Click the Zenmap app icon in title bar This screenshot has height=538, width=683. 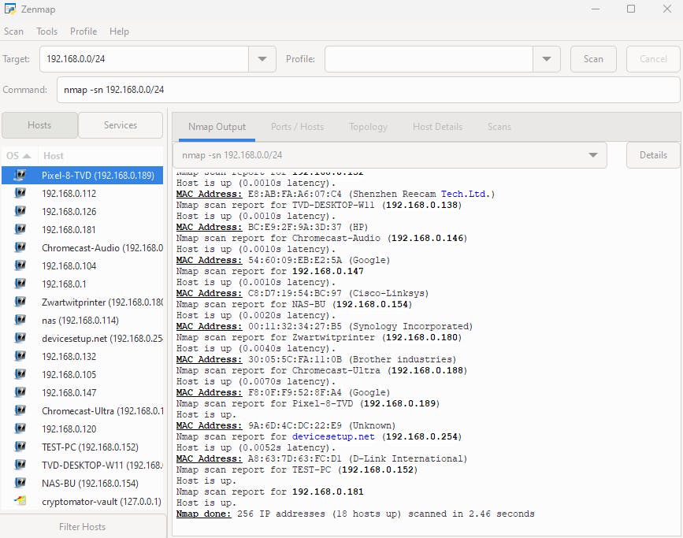9,9
